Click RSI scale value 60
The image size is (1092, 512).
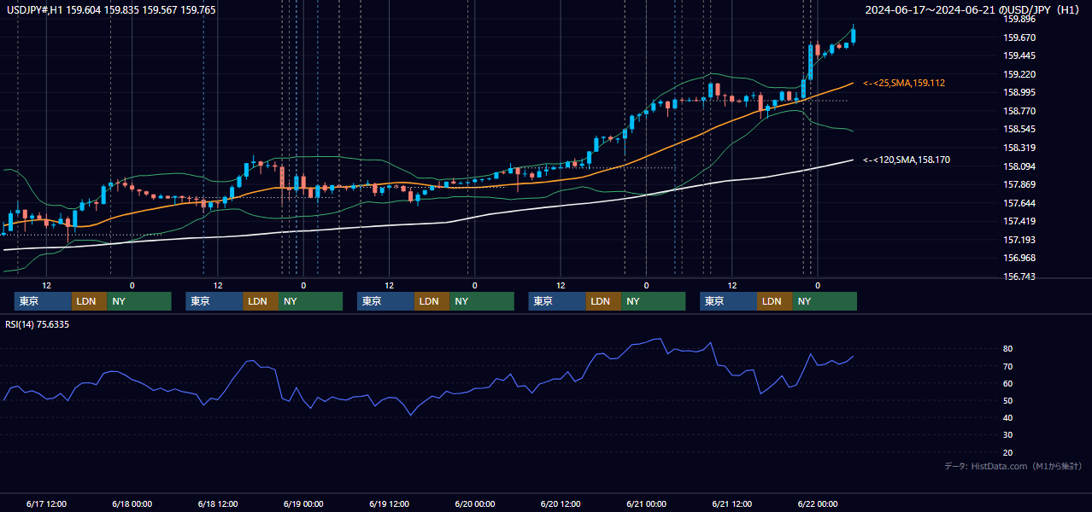(x=1008, y=383)
